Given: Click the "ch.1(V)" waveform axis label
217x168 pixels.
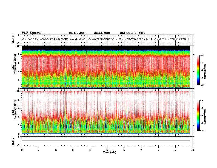Looking at the screenshot, I should click(13, 39).
